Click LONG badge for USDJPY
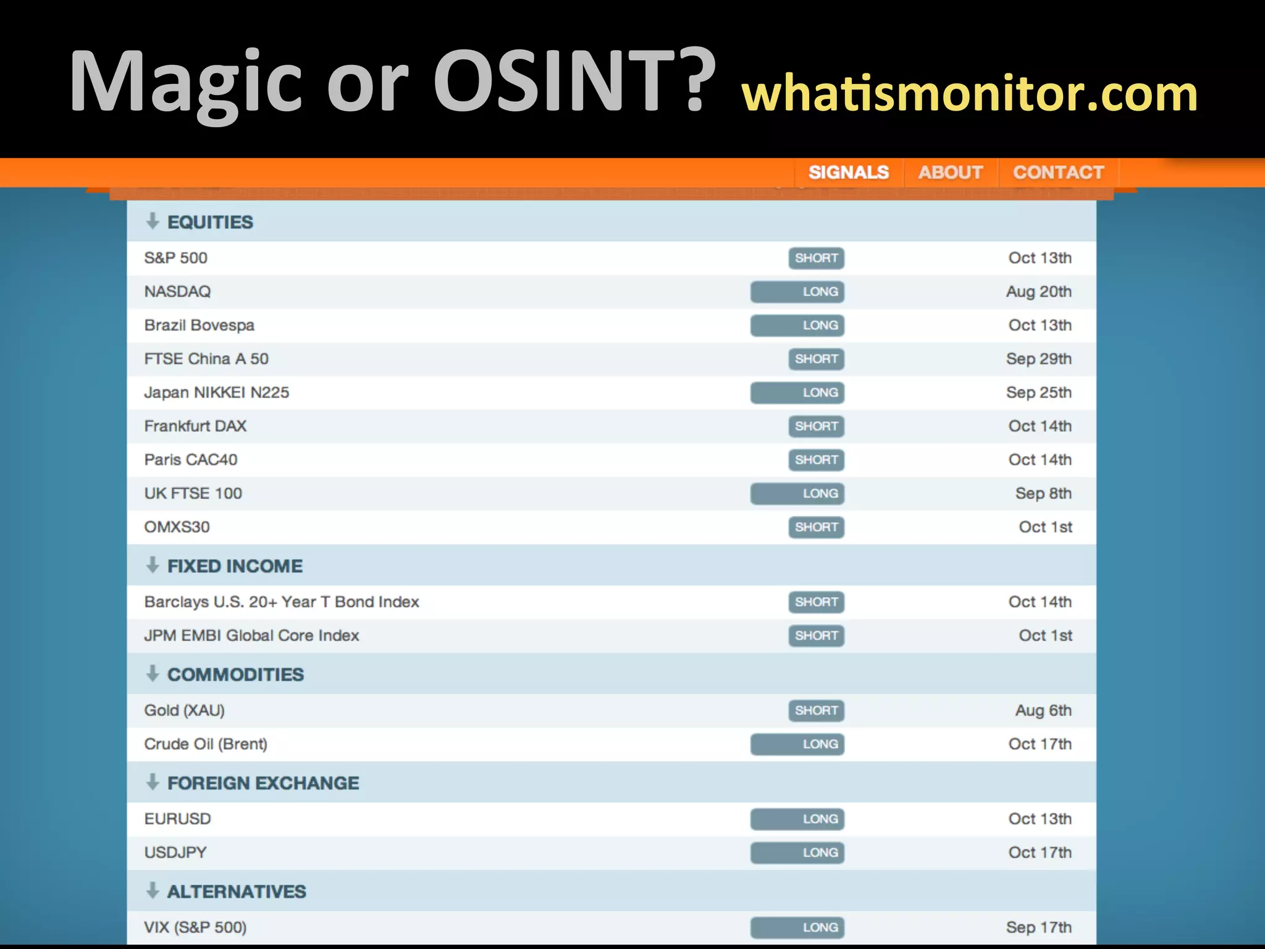The height and width of the screenshot is (949, 1265). 797,853
